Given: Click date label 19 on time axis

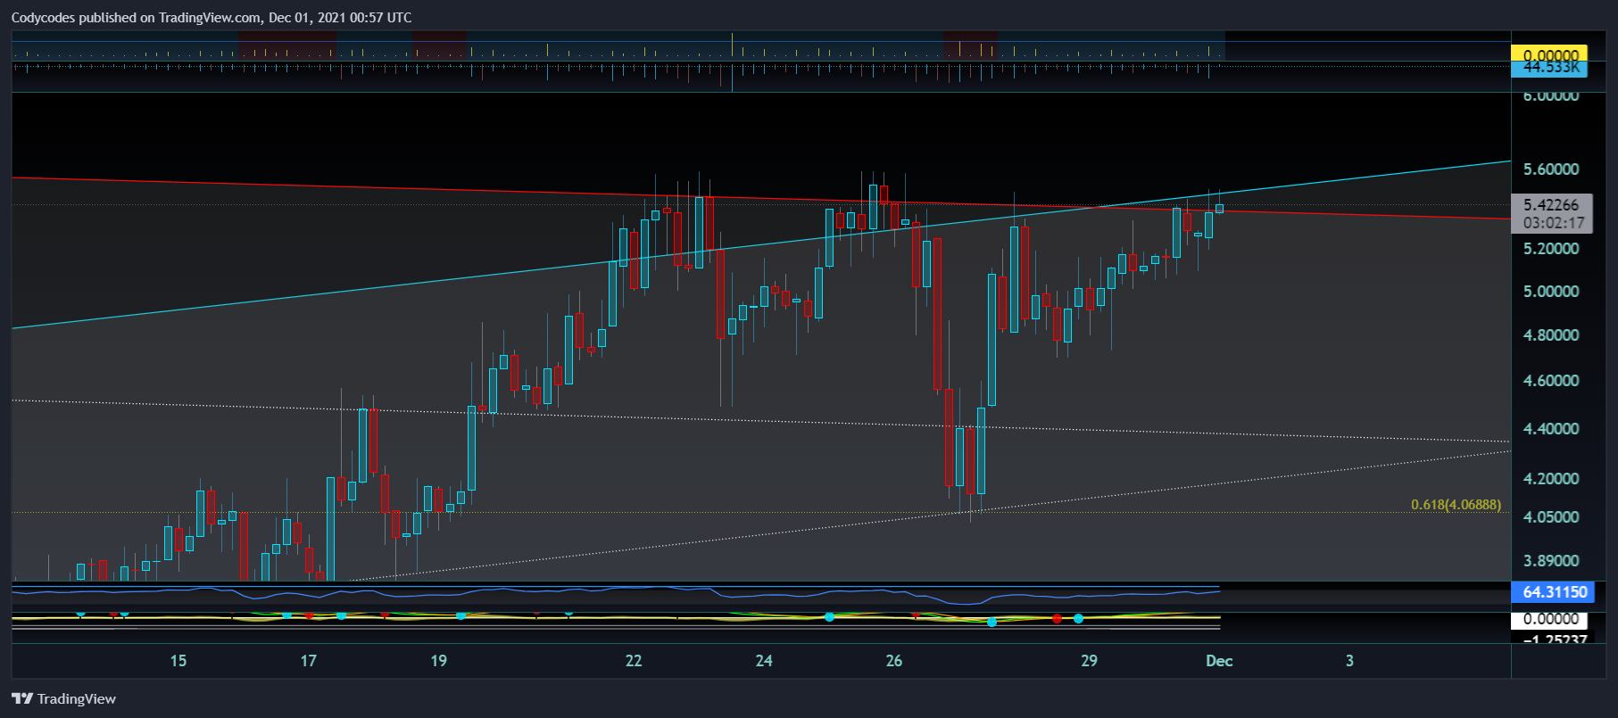Looking at the screenshot, I should point(439,661).
